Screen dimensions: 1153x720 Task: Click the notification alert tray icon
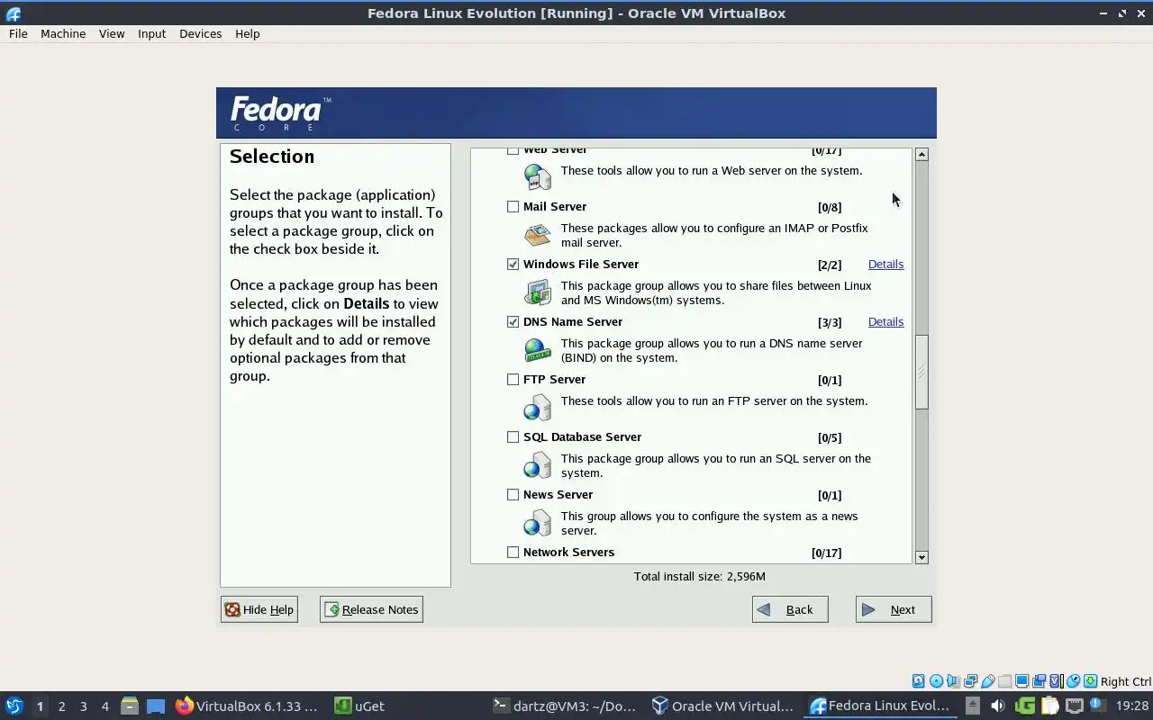click(x=1097, y=706)
